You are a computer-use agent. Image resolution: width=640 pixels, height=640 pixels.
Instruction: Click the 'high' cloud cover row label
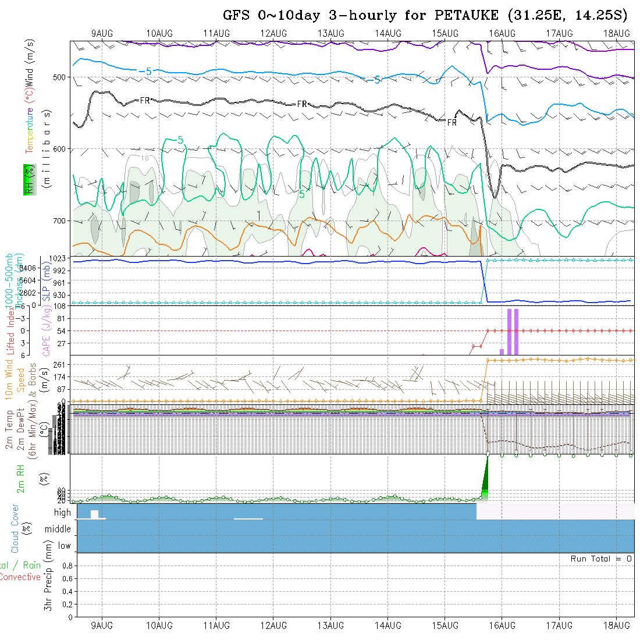click(62, 512)
